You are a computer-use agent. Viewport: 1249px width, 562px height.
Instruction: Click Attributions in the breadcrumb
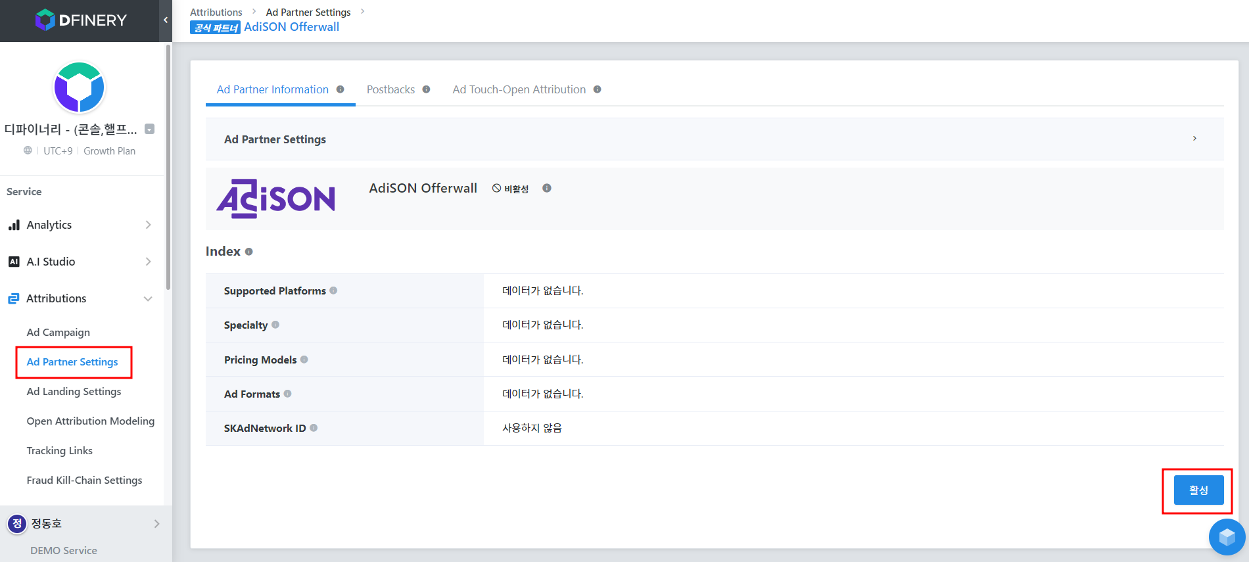[216, 12]
